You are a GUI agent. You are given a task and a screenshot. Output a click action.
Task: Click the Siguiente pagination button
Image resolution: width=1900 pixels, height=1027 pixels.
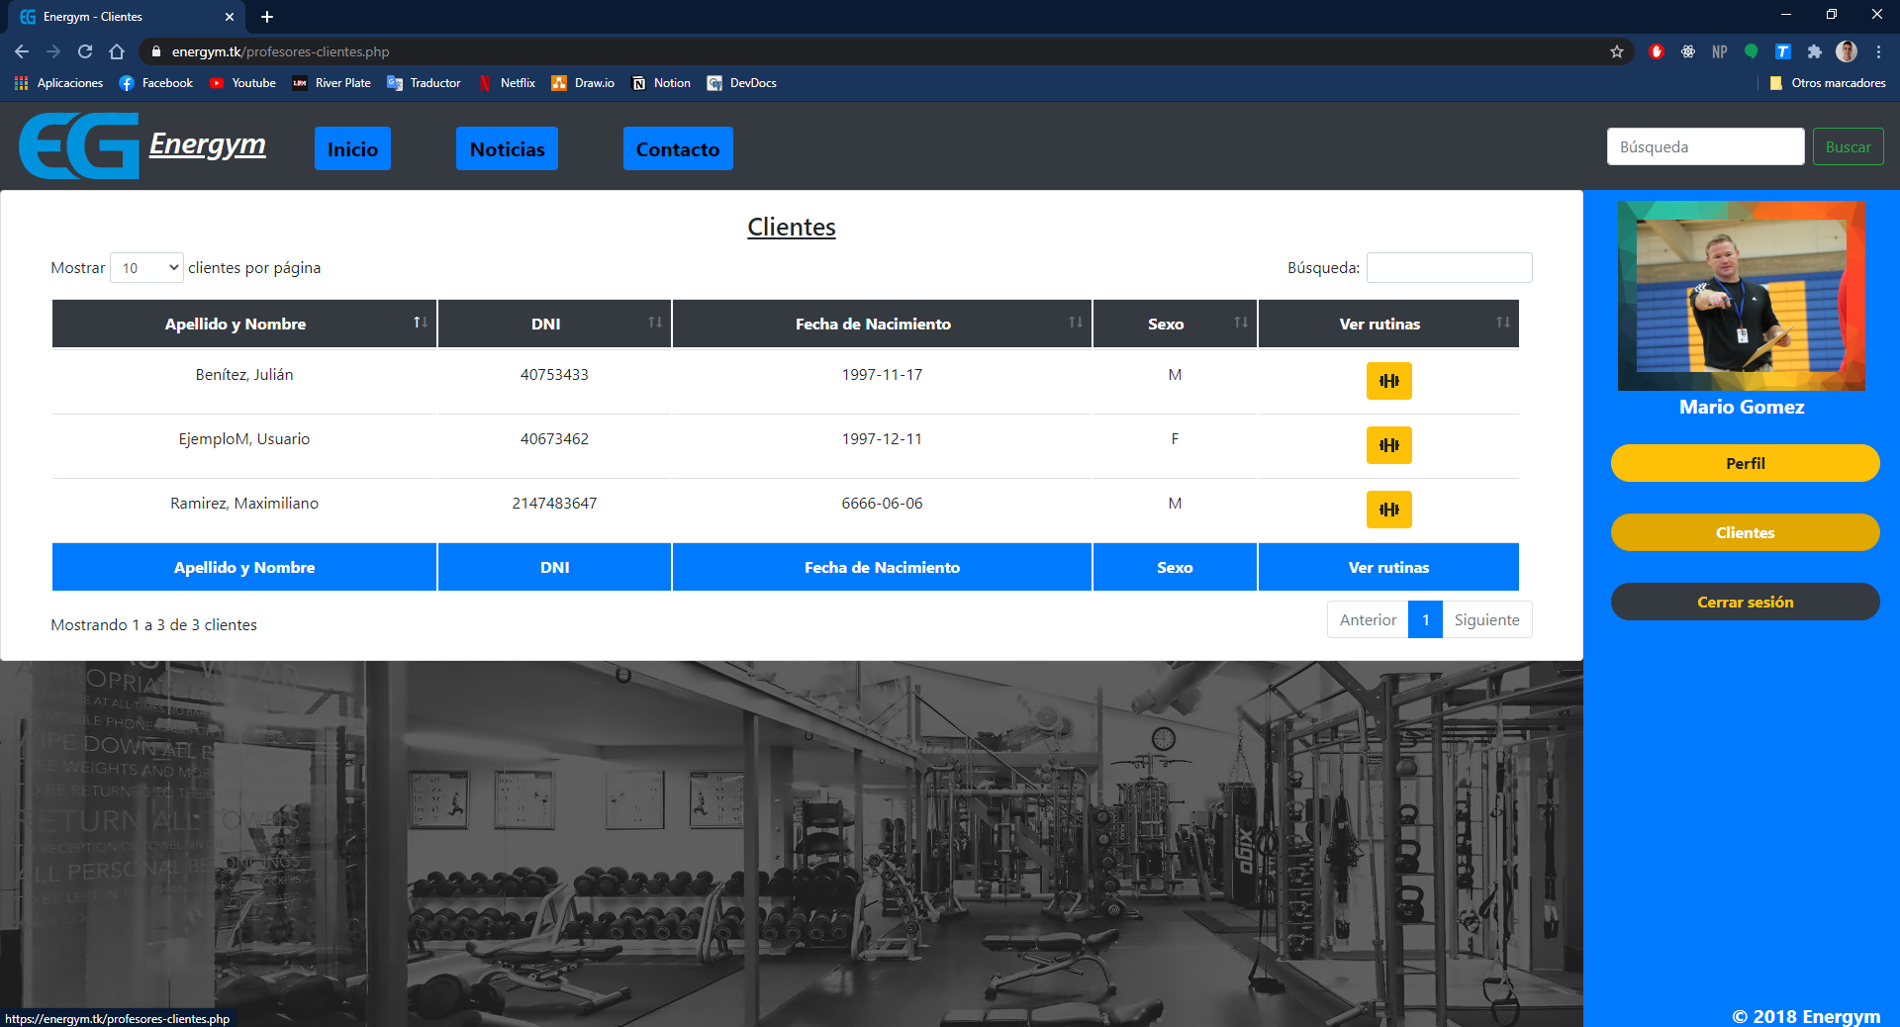[1486, 619]
